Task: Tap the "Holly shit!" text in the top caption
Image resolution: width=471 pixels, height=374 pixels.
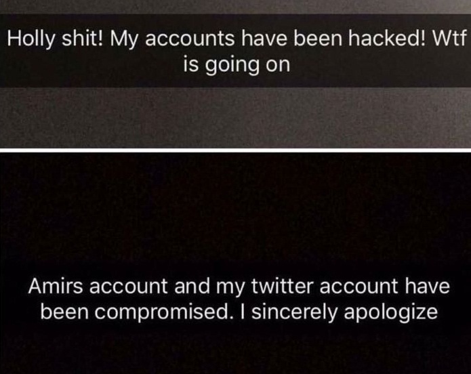Action: 56,39
